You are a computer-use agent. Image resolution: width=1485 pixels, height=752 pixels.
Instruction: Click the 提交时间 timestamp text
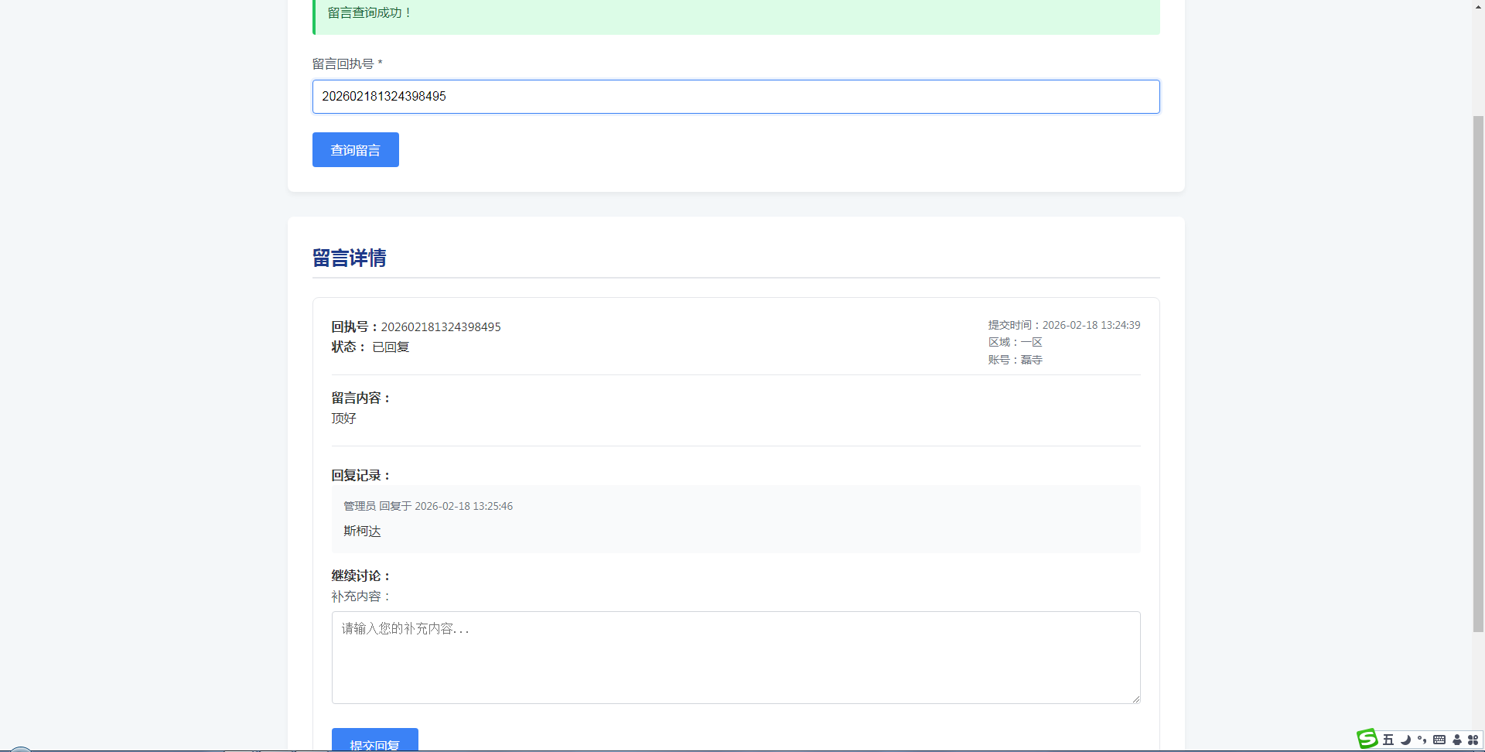click(1063, 326)
